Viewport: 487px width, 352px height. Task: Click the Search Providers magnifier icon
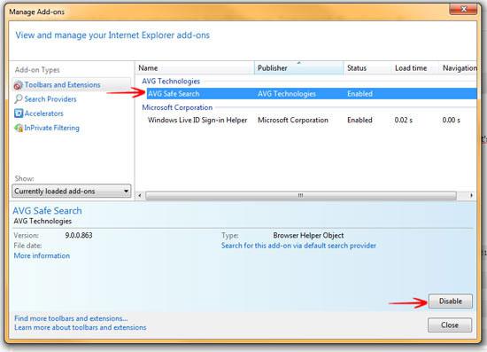(19, 99)
